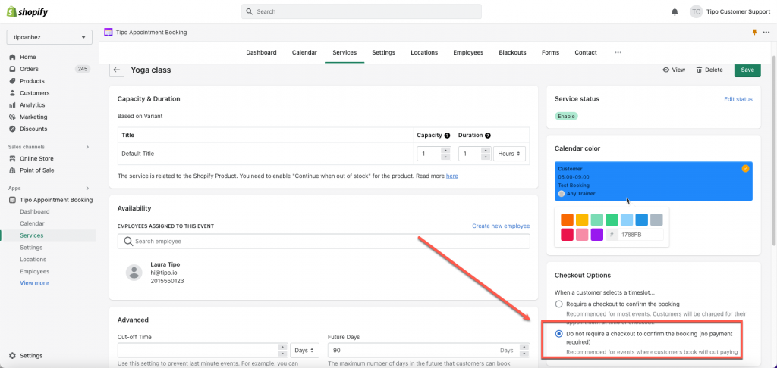Open the app header three-dots menu

click(x=766, y=32)
